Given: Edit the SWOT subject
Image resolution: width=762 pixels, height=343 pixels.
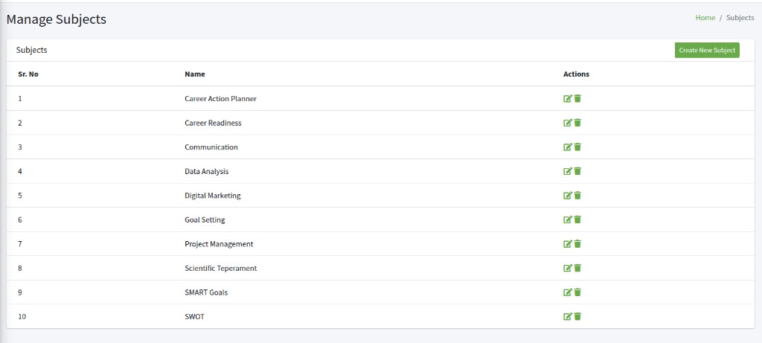Looking at the screenshot, I should [x=568, y=317].
